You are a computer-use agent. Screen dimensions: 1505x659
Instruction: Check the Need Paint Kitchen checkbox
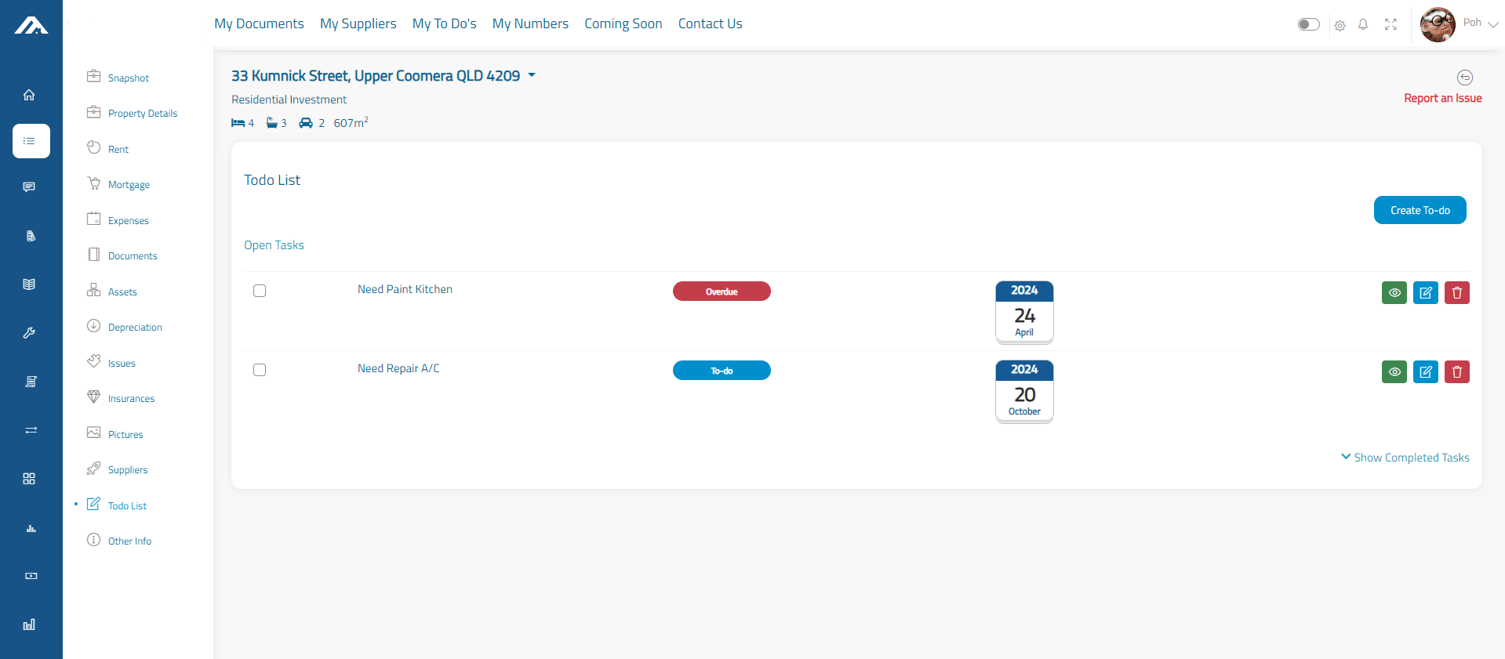coord(260,291)
